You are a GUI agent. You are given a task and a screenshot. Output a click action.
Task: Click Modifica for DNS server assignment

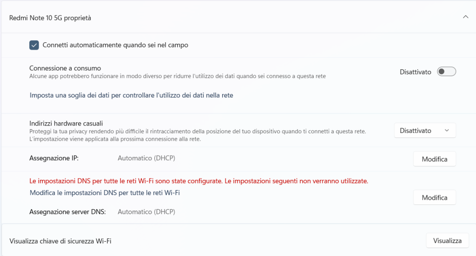[434, 197]
